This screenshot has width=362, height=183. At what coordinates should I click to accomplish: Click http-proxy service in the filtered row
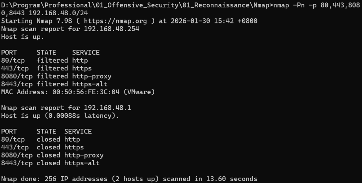point(92,76)
